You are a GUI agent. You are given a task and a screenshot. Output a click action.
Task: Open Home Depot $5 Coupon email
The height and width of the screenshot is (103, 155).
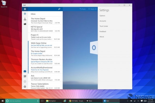click(45, 53)
